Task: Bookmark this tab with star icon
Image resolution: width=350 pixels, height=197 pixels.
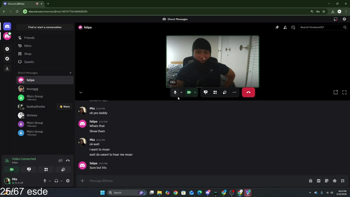Action: (324, 11)
